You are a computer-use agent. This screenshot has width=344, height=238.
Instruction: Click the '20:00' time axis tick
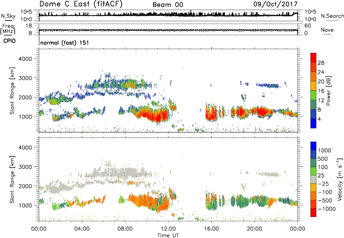pos(254,229)
